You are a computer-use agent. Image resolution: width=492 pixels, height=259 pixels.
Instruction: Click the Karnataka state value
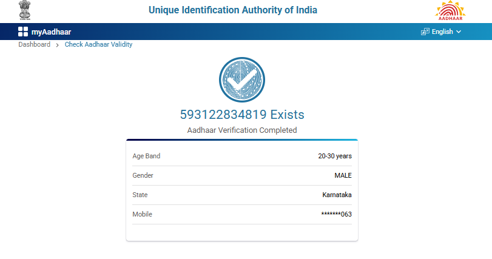pos(337,195)
